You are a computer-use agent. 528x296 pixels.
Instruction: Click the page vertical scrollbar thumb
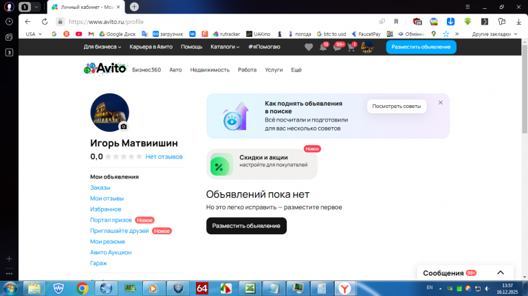(x=525, y=89)
